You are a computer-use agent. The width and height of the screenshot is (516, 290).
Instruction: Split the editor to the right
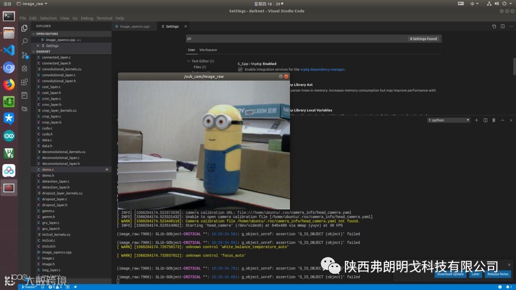[x=503, y=26]
